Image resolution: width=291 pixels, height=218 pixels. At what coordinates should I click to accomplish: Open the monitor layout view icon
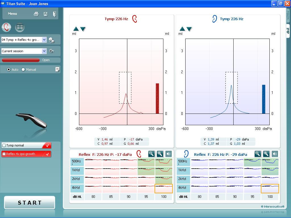coord(20,28)
